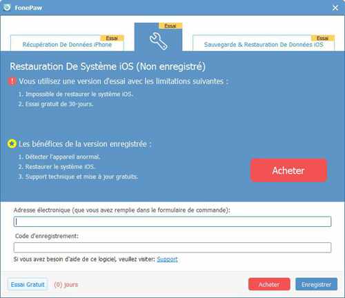345x298 pixels.
Task: Click the Enregistrer button
Action: (316, 284)
